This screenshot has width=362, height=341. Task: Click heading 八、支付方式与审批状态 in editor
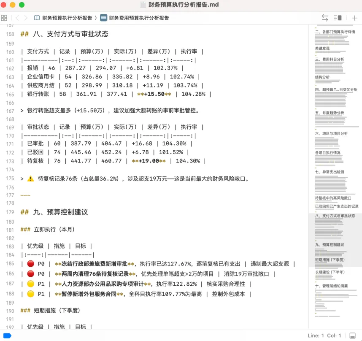point(70,34)
